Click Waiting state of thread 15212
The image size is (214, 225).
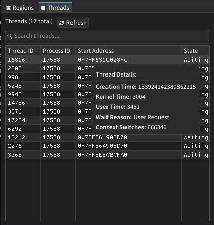[196, 137]
